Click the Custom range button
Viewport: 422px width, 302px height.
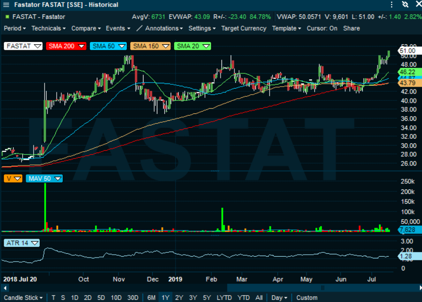(x=307, y=298)
